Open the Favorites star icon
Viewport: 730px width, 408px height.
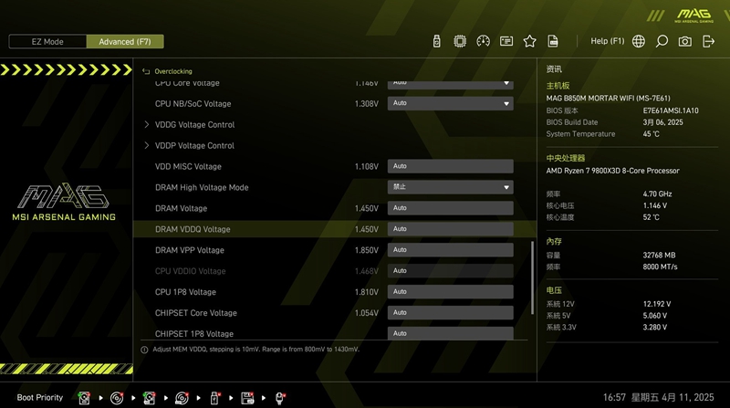[530, 41]
